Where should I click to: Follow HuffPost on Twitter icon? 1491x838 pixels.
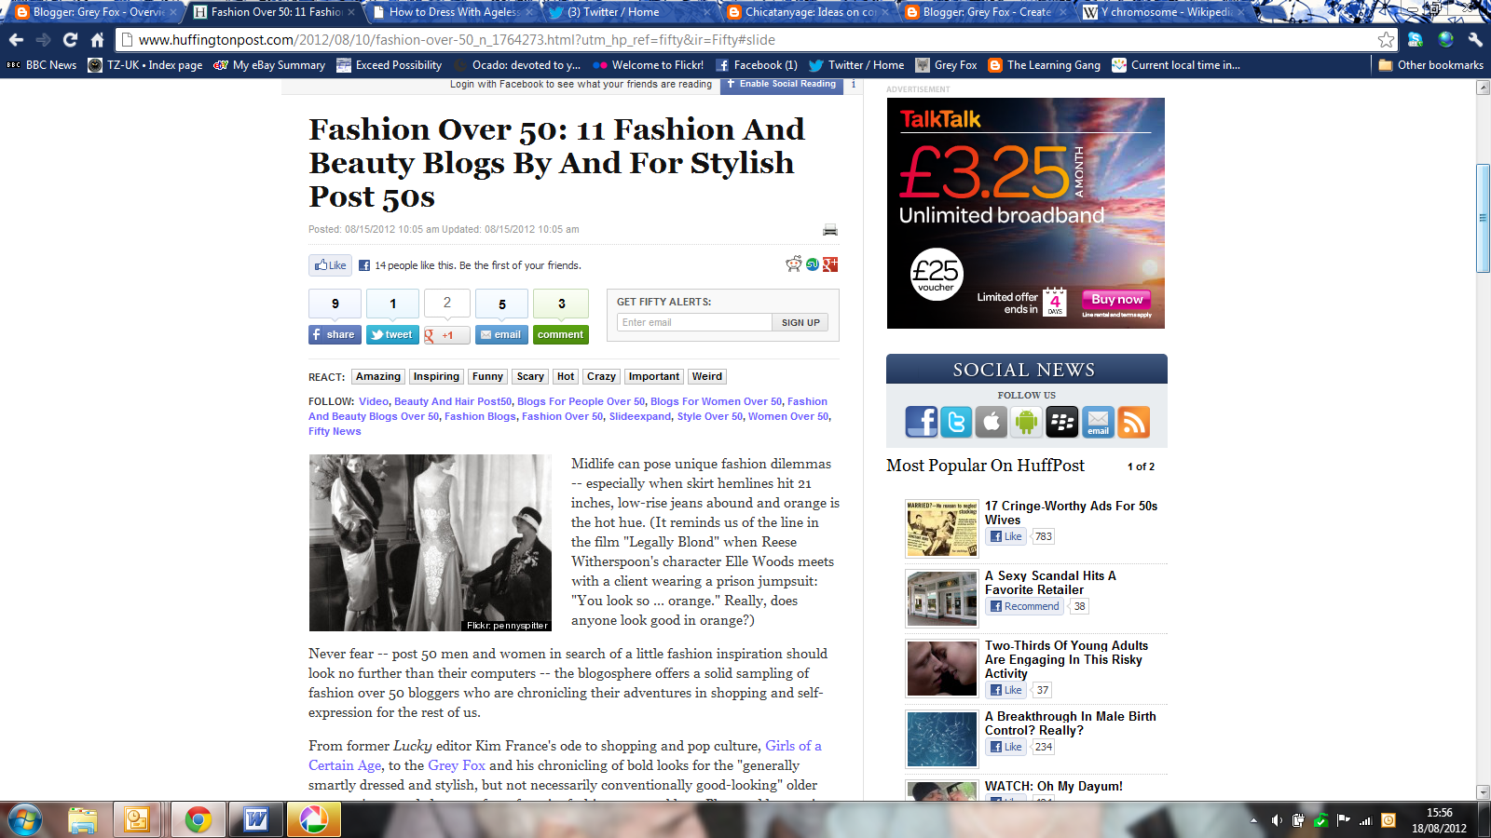tap(956, 422)
